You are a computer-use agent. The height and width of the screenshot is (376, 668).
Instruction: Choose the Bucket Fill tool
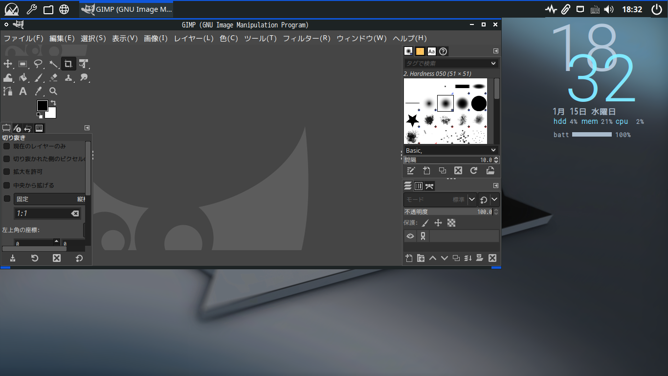23,77
